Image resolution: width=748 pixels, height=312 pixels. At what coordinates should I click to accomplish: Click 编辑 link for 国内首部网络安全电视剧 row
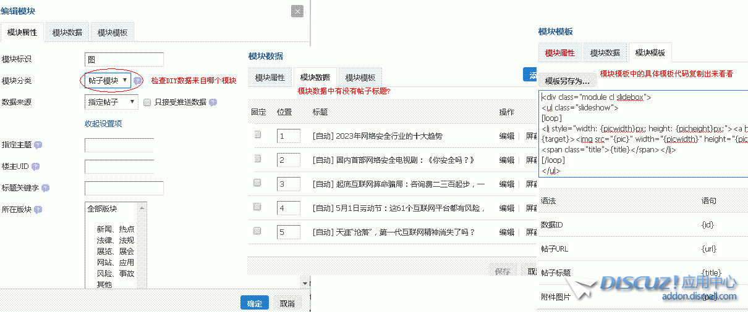pos(506,160)
